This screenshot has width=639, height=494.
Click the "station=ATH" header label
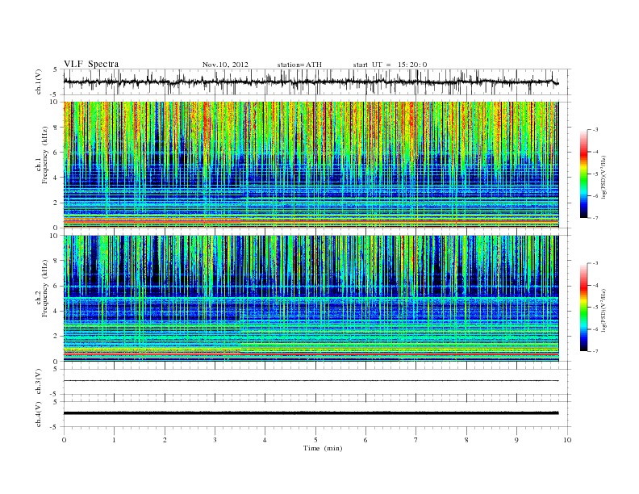click(x=299, y=65)
